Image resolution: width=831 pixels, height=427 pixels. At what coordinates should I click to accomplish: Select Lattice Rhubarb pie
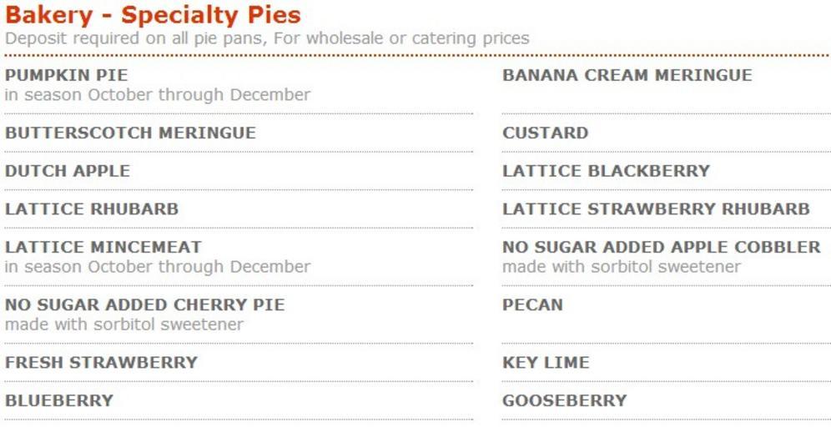(x=92, y=208)
